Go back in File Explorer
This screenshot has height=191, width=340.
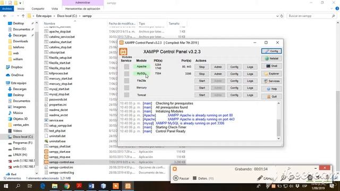pyautogui.click(x=5, y=16)
